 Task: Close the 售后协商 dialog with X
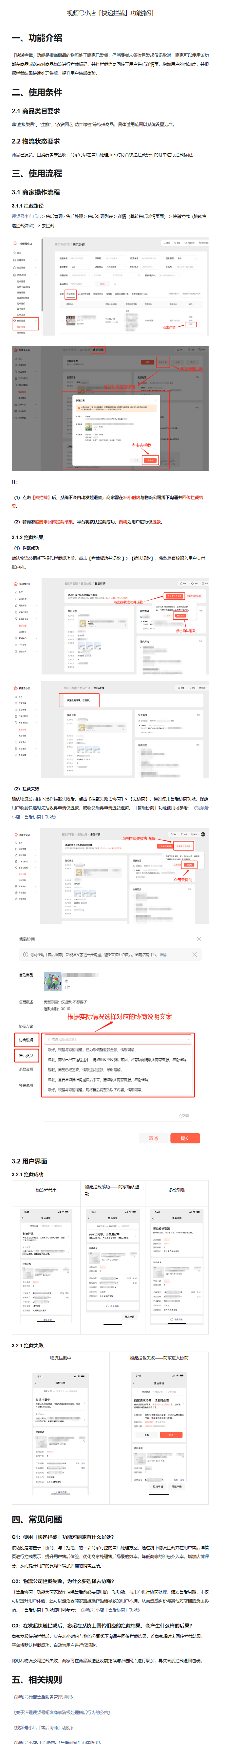199,938
